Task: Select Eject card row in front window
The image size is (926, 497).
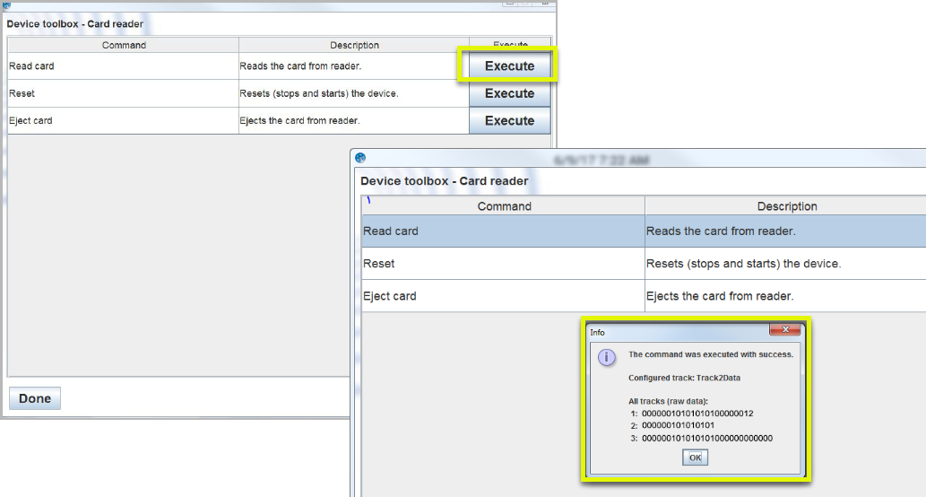Action: click(644, 296)
